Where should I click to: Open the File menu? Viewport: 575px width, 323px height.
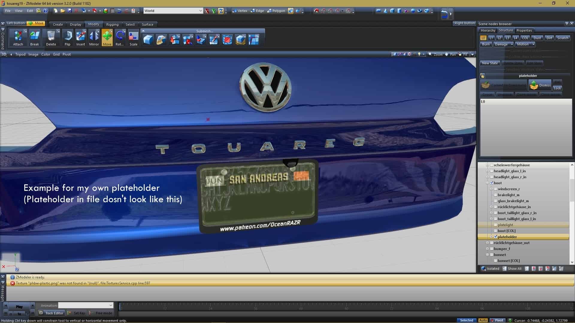pyautogui.click(x=8, y=11)
